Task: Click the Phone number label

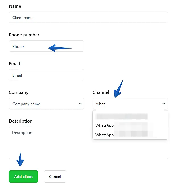Action: coord(24,35)
